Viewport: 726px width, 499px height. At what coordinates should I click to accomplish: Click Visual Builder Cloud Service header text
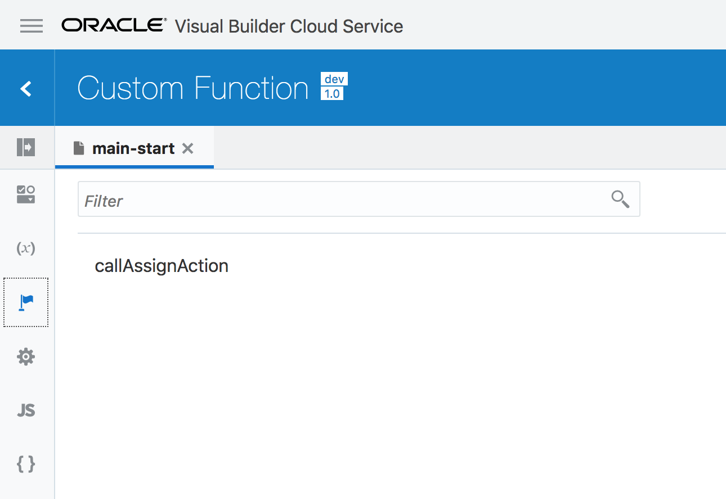pyautogui.click(x=289, y=26)
